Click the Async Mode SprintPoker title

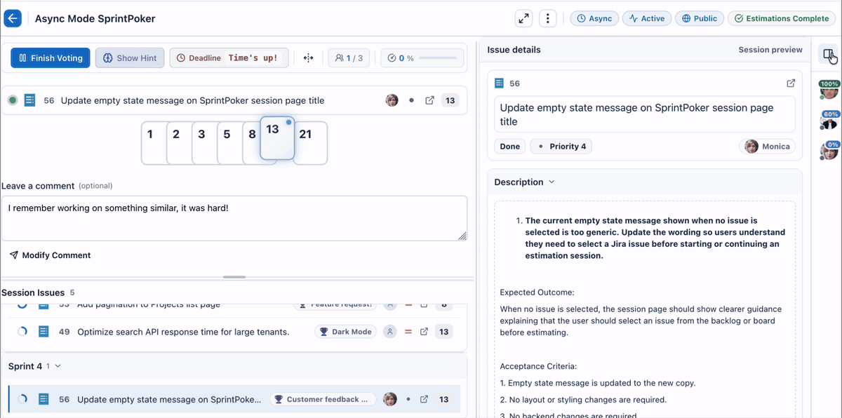(x=95, y=19)
